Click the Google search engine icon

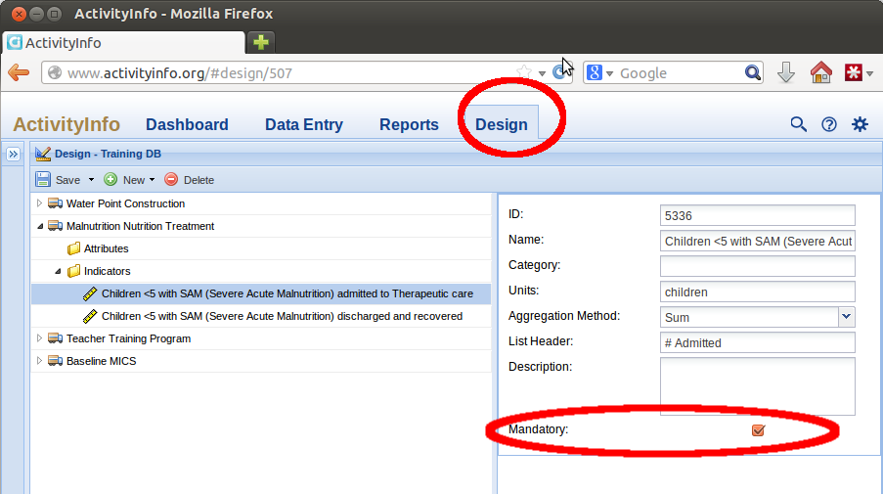pos(595,72)
